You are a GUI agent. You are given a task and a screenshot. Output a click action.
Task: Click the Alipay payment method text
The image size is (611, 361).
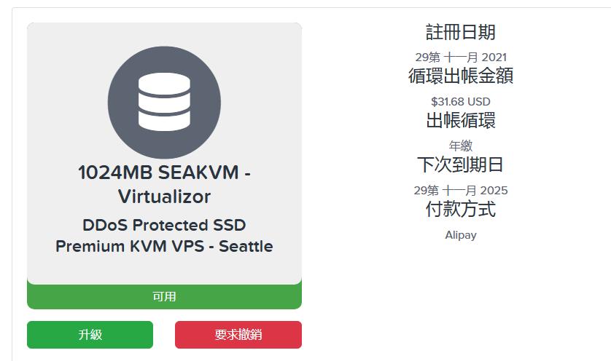461,235
